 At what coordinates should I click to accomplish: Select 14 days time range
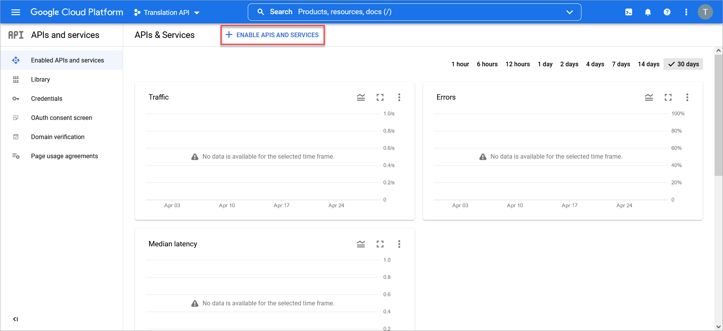click(x=649, y=64)
